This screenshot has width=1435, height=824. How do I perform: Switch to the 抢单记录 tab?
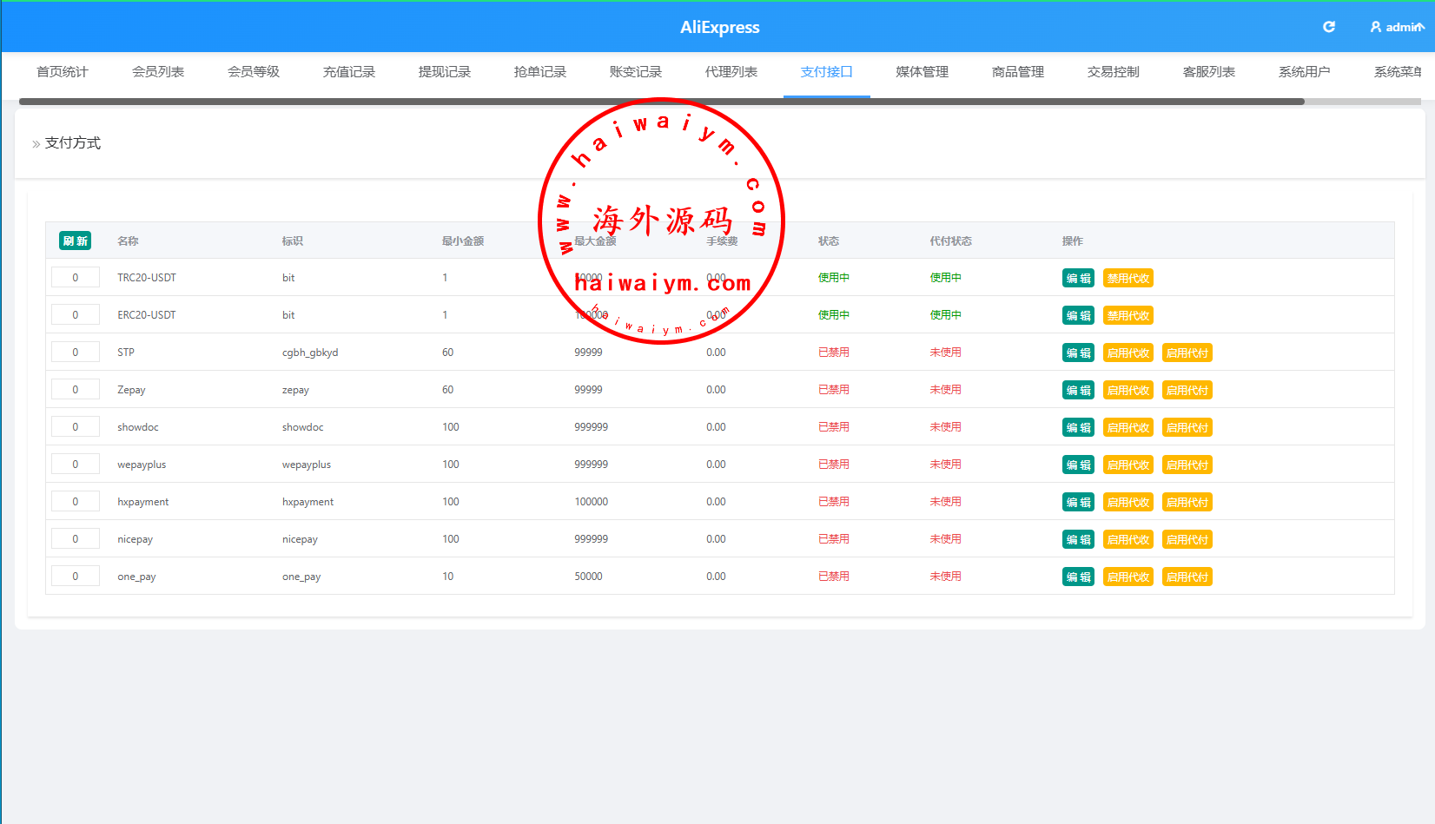click(x=540, y=72)
